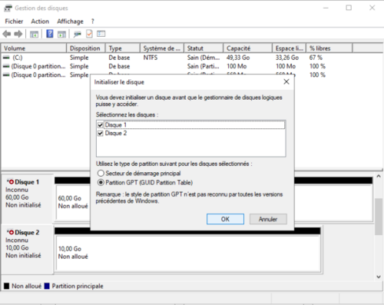The image size is (384, 305).
Task: Click the disk connect/rescan toolbar icon
Action: (x=77, y=34)
